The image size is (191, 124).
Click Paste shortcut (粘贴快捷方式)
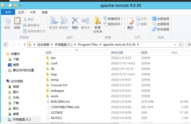click(34, 31)
